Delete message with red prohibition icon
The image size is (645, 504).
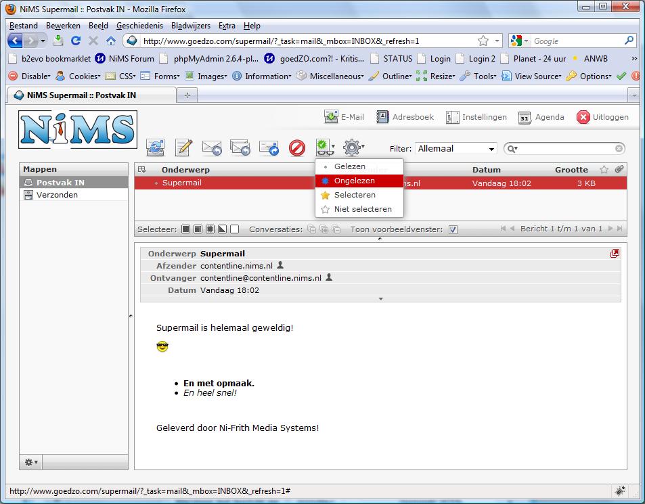(297, 147)
